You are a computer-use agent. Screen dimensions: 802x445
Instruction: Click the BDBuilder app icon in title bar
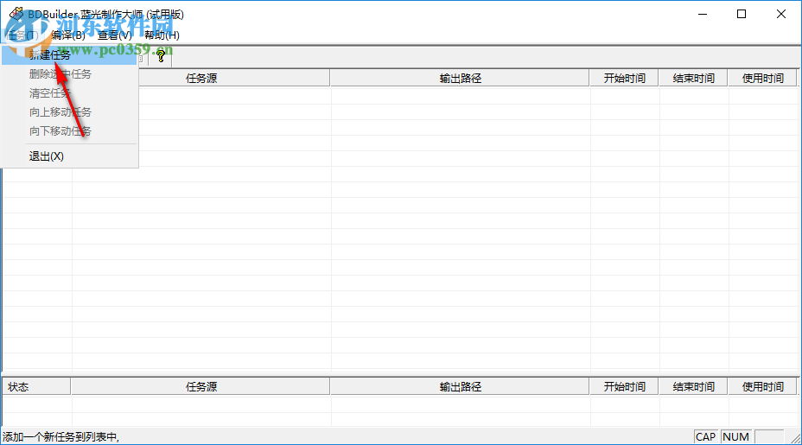[x=16, y=14]
